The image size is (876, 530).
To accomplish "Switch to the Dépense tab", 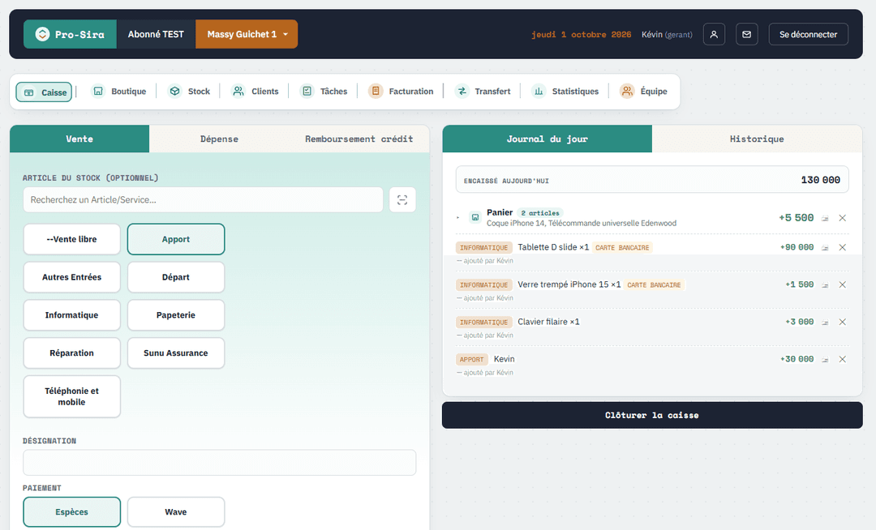I will 219,139.
